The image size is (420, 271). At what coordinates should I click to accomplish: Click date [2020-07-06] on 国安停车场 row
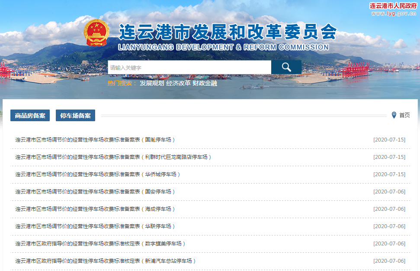click(x=389, y=192)
